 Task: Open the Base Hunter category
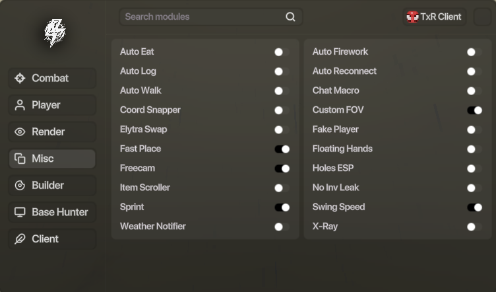52,212
